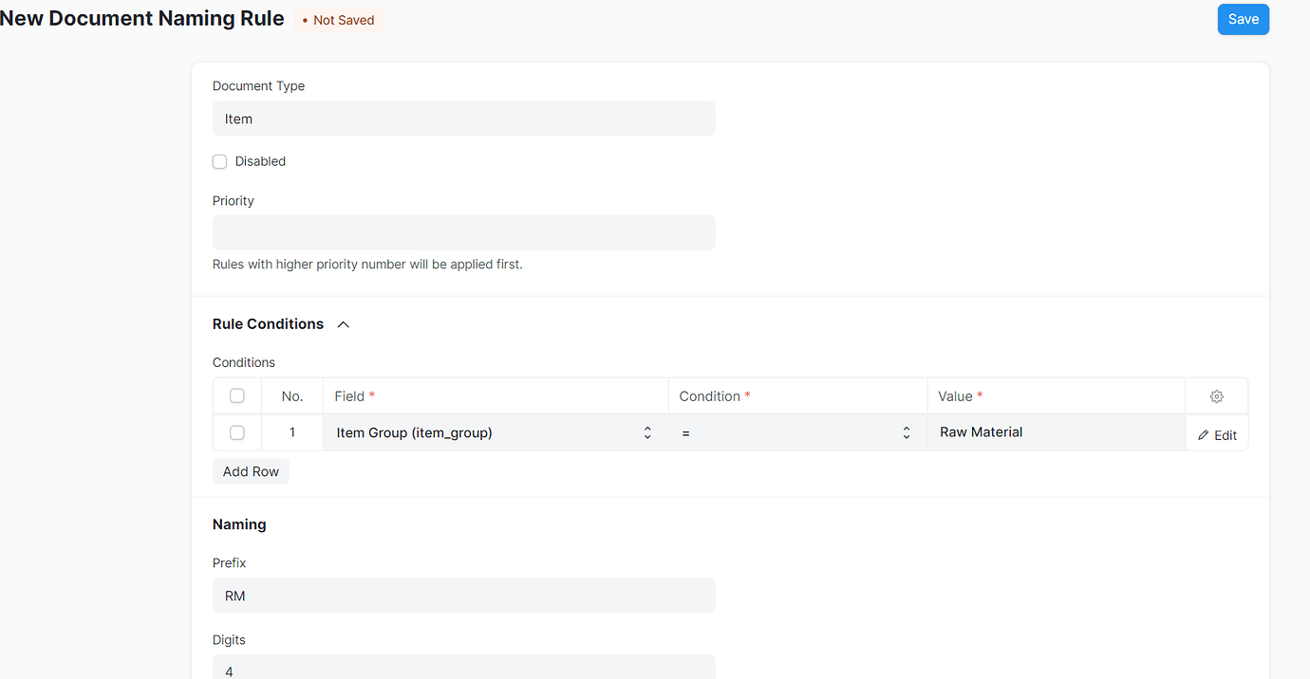
Task: Enable the Disabled checkbox
Action: (x=219, y=161)
